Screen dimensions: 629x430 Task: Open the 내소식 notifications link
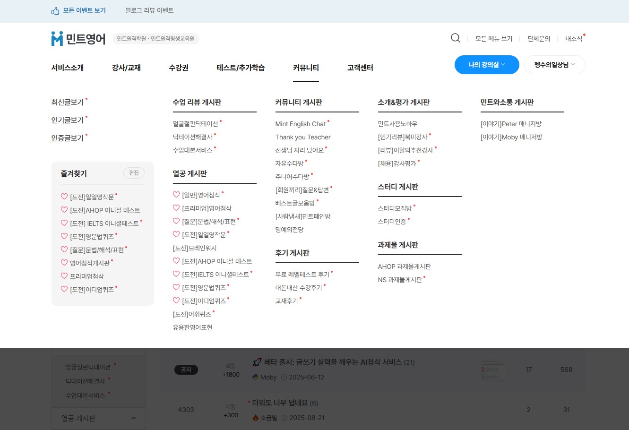click(x=574, y=39)
